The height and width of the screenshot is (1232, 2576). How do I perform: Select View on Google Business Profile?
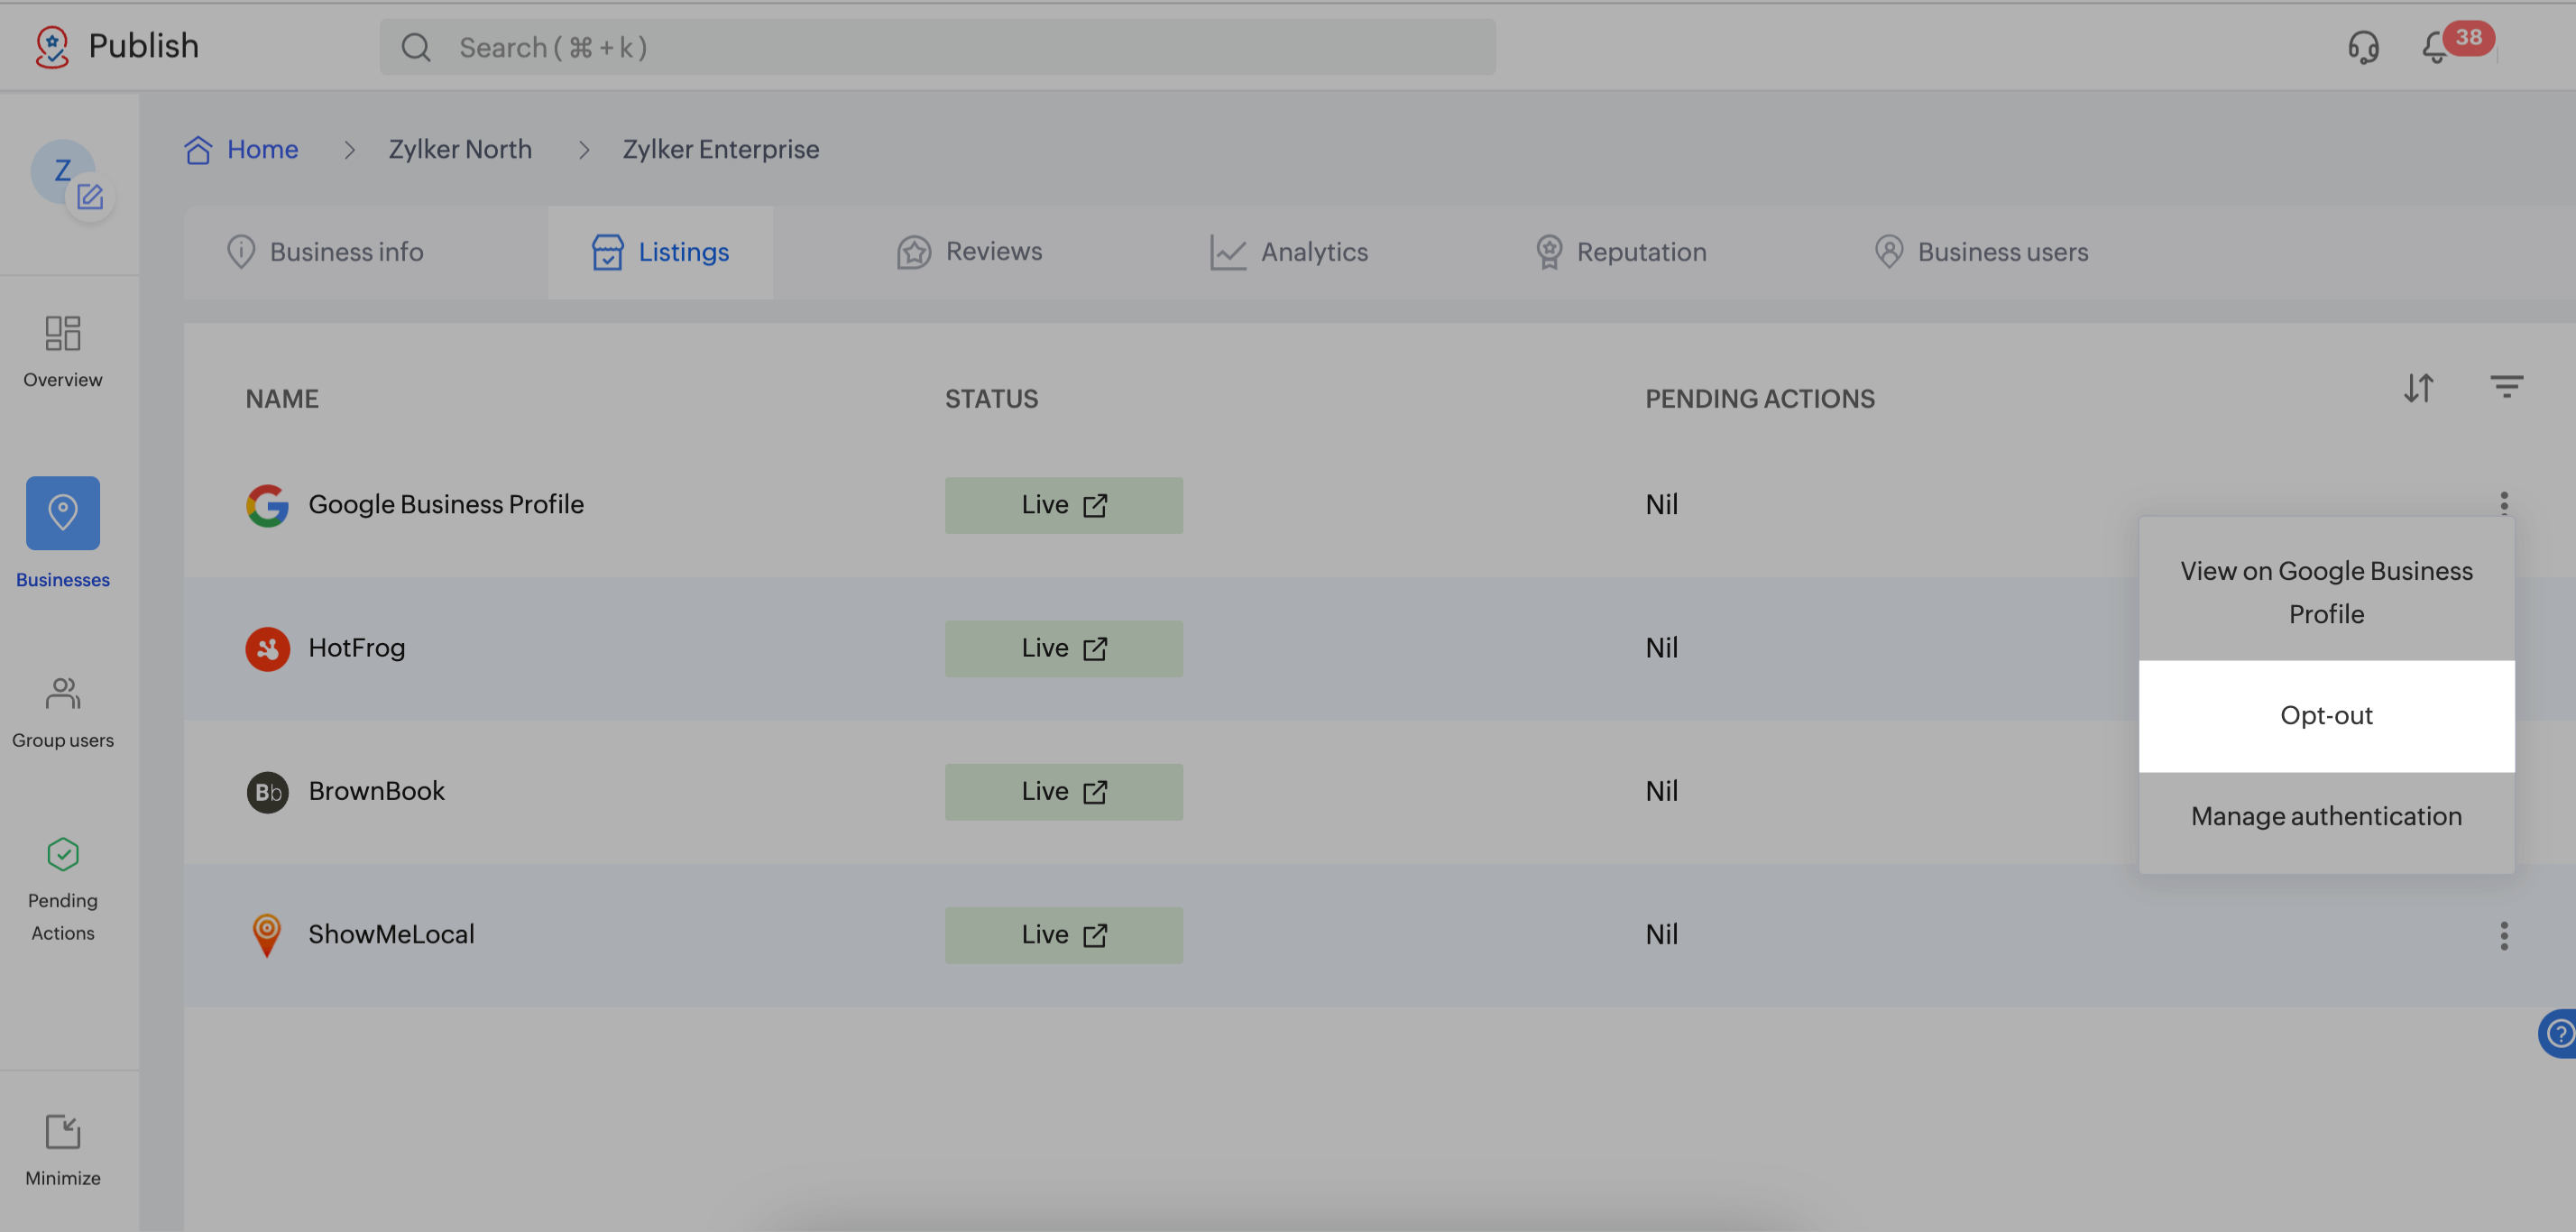(x=2326, y=592)
